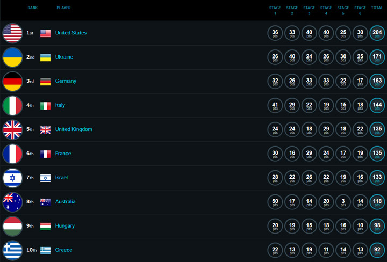
Task: Click the large round Germany flag
Action: [x=12, y=81]
